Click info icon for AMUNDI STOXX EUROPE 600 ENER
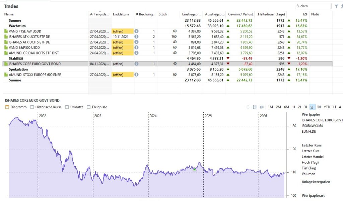The image size is (343, 201). pyautogui.click(x=136, y=75)
